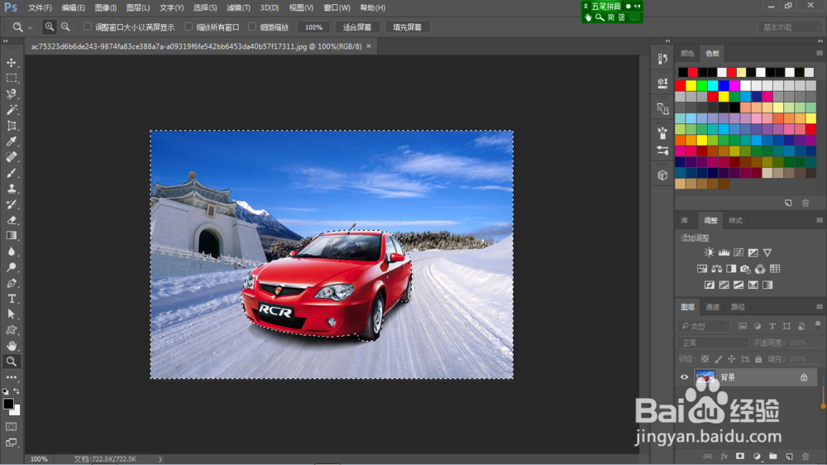Screen dimensions: 827x465
Task: Choose Zoom Out mode in options bar
Action: pos(65,27)
